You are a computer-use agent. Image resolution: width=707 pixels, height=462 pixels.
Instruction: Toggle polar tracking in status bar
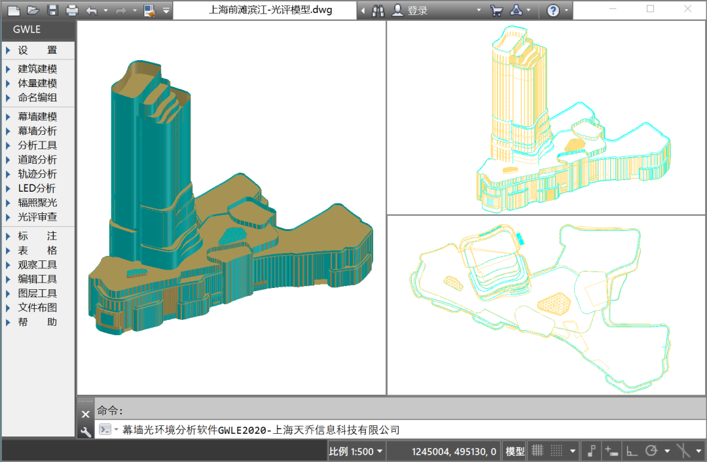(651, 451)
